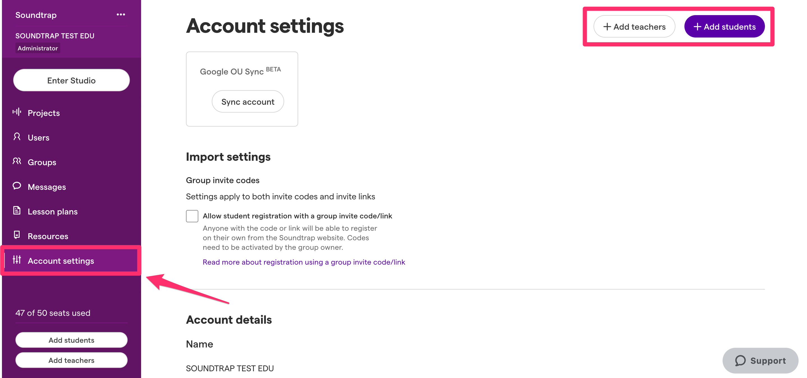Click Add teachers at sidebar bottom
This screenshot has width=807, height=378.
click(x=71, y=360)
